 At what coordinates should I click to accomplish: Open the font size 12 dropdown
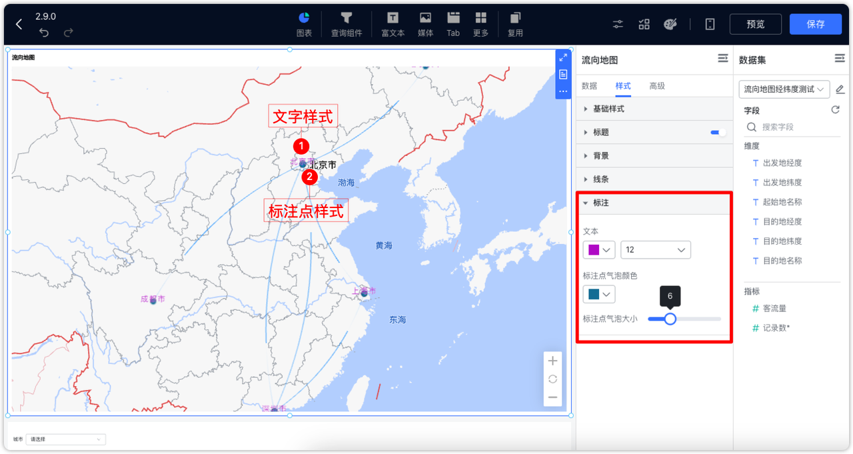coord(656,249)
